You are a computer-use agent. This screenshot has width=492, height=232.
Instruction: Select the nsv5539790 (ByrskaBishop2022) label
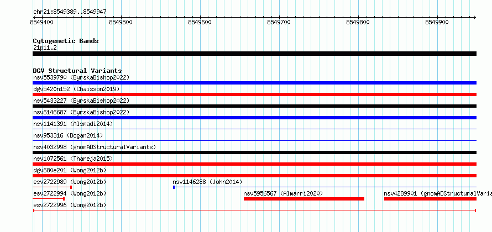(81, 77)
